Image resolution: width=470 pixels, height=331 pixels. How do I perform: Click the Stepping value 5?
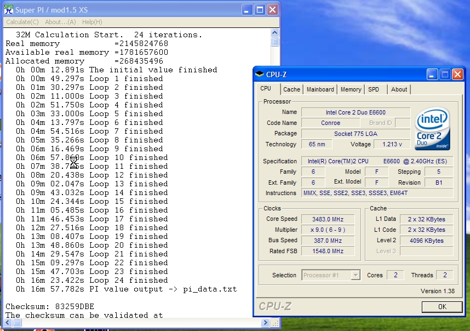click(439, 172)
